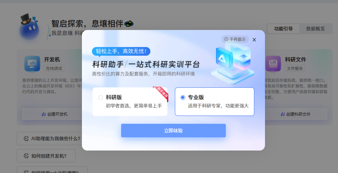Close the dialog with the X icon

(x=254, y=40)
